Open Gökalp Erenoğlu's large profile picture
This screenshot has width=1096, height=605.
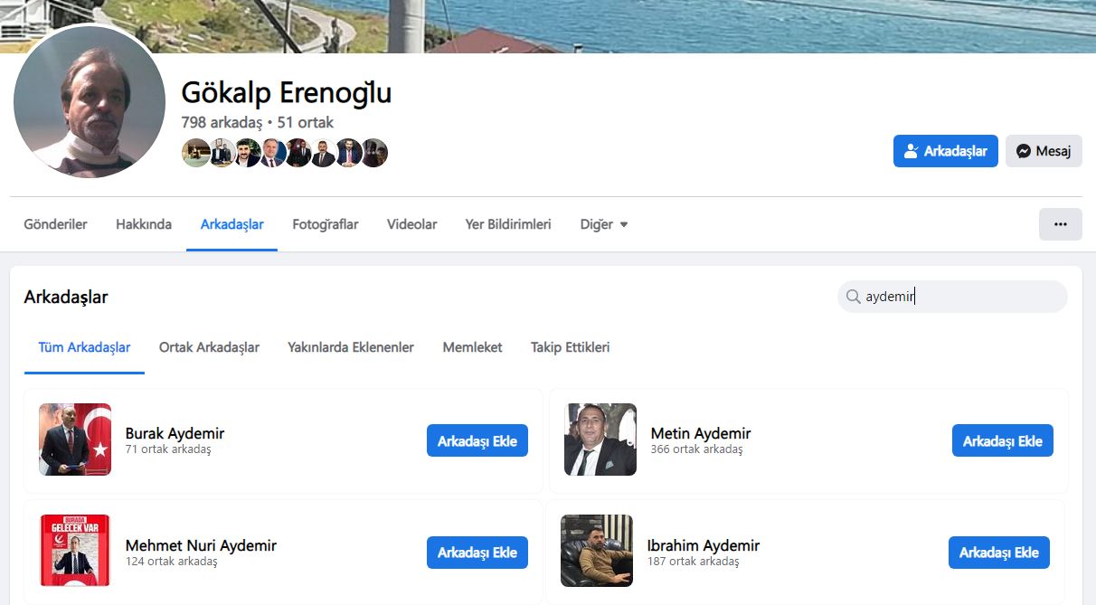pos(90,102)
